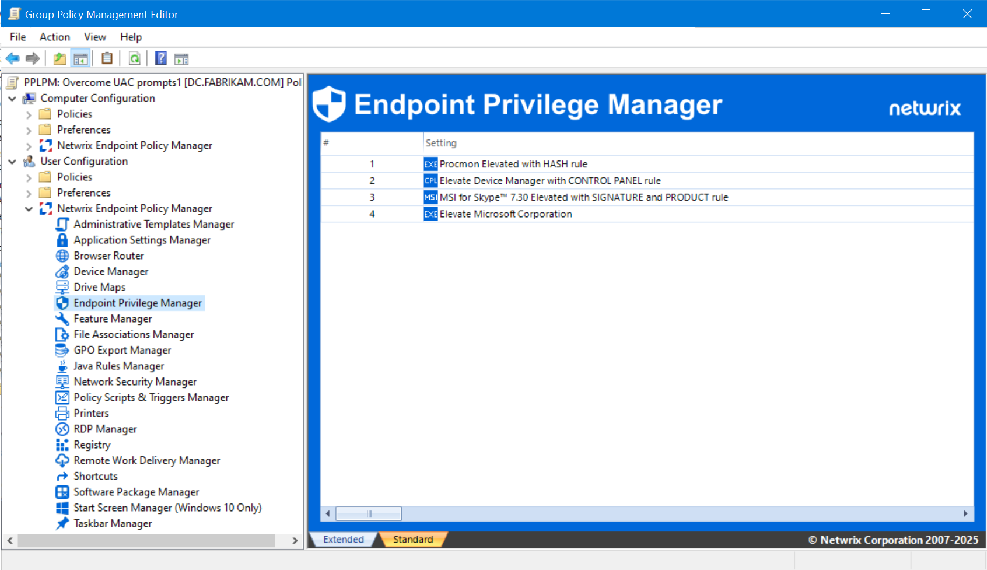987x570 pixels.
Task: Expand Preferences under Computer Configuration
Action: (29, 130)
